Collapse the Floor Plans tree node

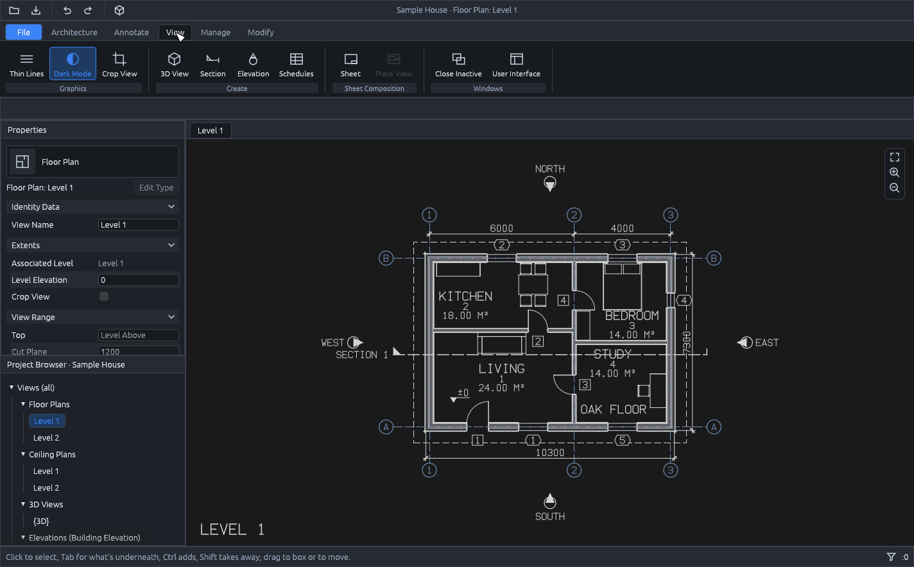tap(23, 404)
